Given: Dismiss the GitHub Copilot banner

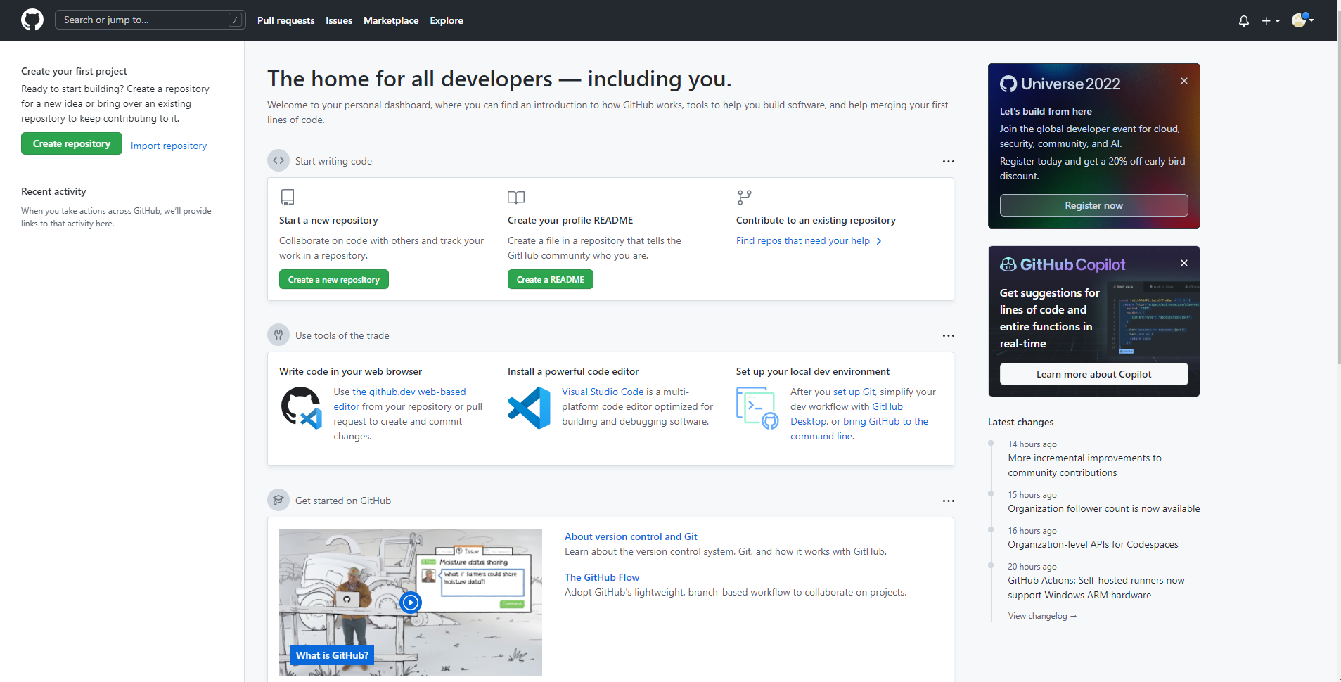Looking at the screenshot, I should pyautogui.click(x=1184, y=263).
